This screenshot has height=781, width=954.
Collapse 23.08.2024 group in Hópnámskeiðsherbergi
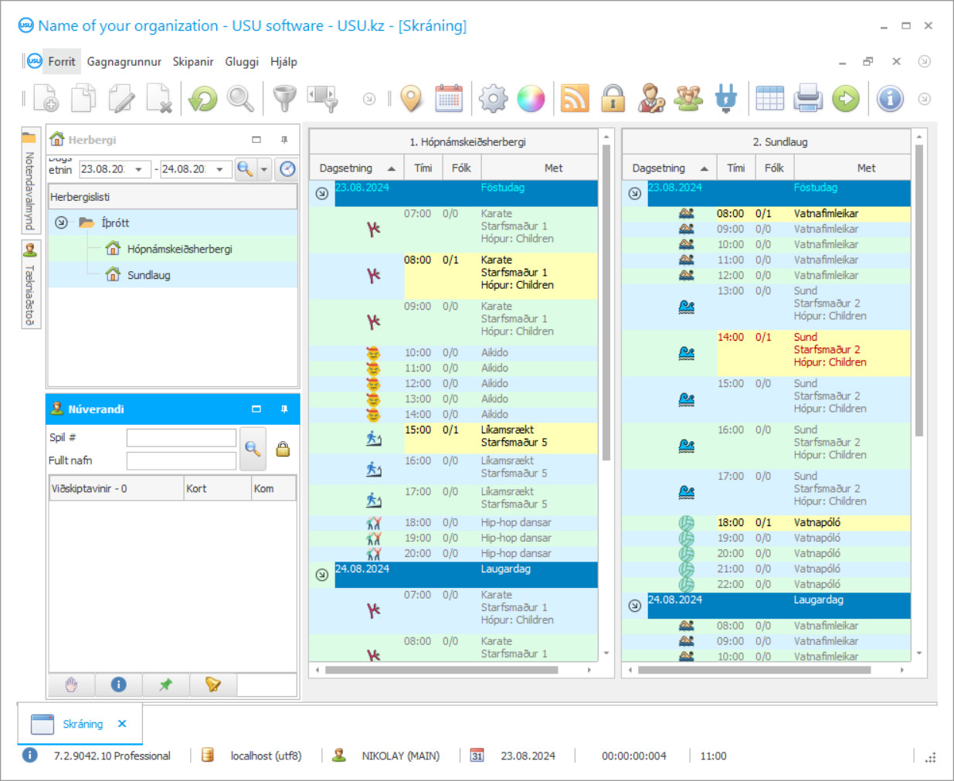pos(322,193)
